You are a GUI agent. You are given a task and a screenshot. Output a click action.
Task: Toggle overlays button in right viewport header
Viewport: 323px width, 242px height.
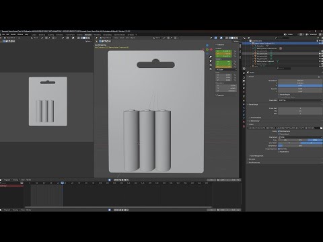click(x=221, y=38)
